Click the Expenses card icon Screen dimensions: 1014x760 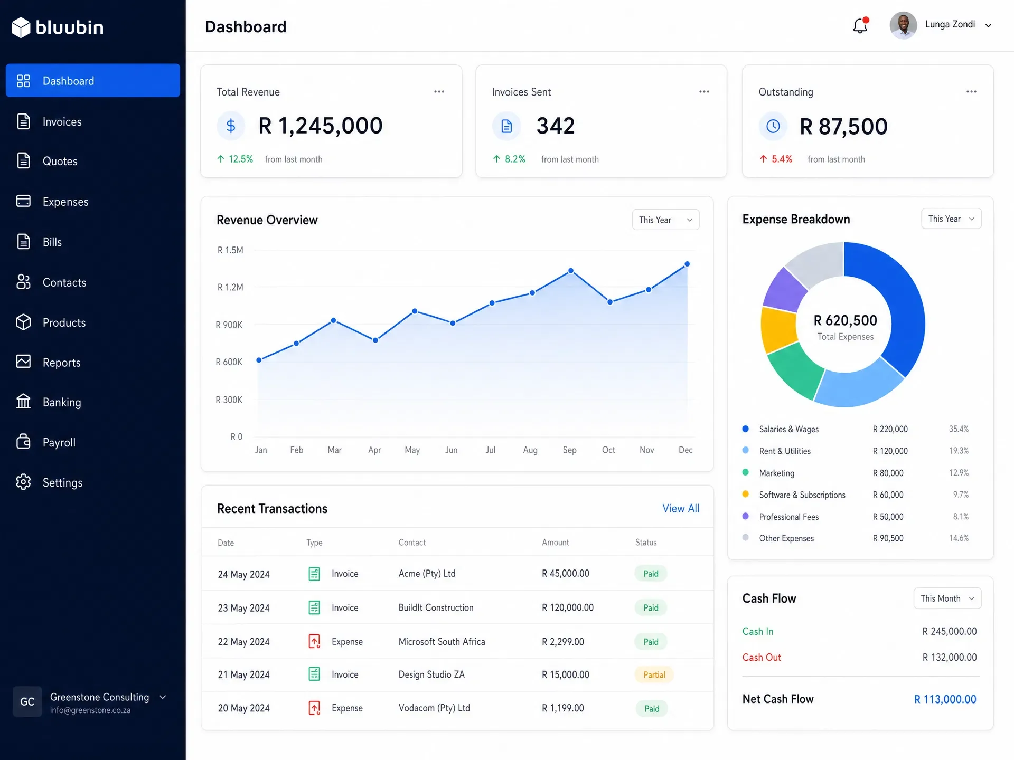pyautogui.click(x=23, y=201)
